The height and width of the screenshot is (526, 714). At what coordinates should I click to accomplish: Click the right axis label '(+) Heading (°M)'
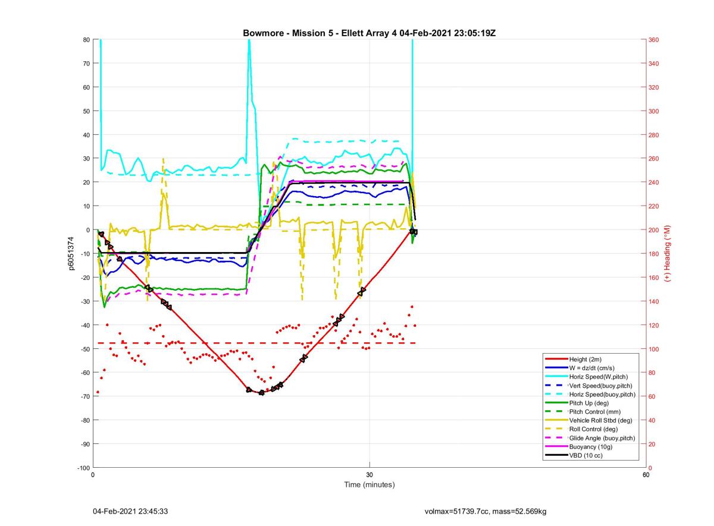coord(668,254)
